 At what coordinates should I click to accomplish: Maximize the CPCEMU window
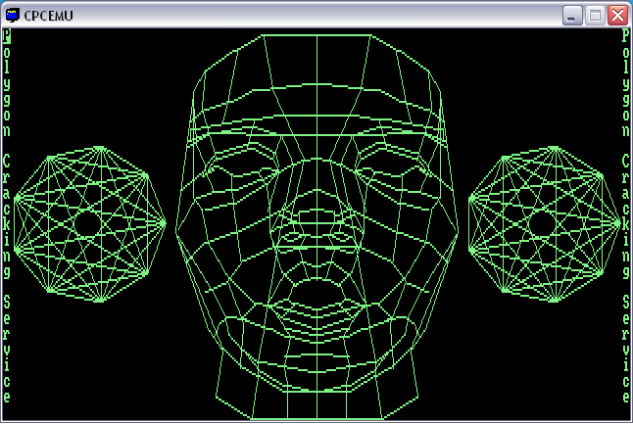(595, 16)
